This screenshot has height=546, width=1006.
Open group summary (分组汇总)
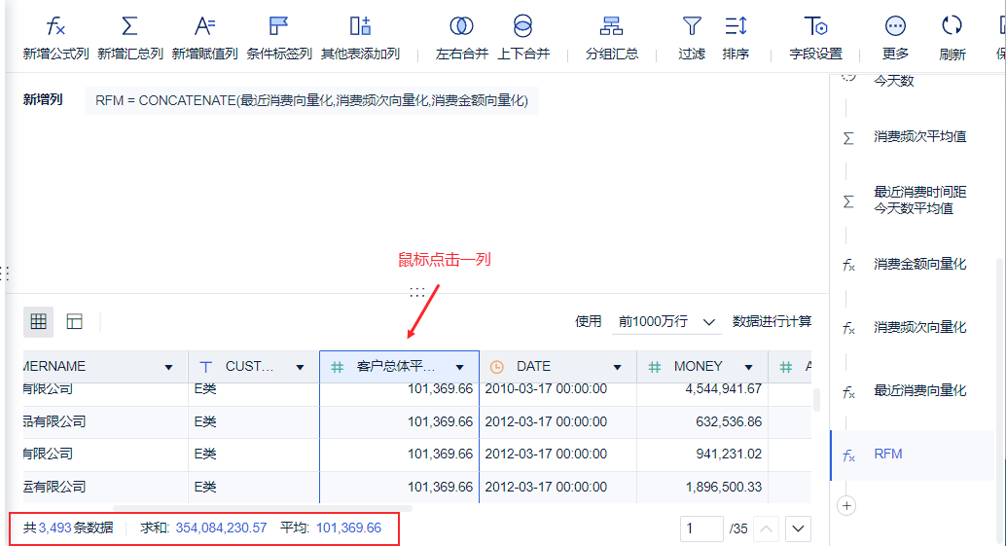point(611,39)
